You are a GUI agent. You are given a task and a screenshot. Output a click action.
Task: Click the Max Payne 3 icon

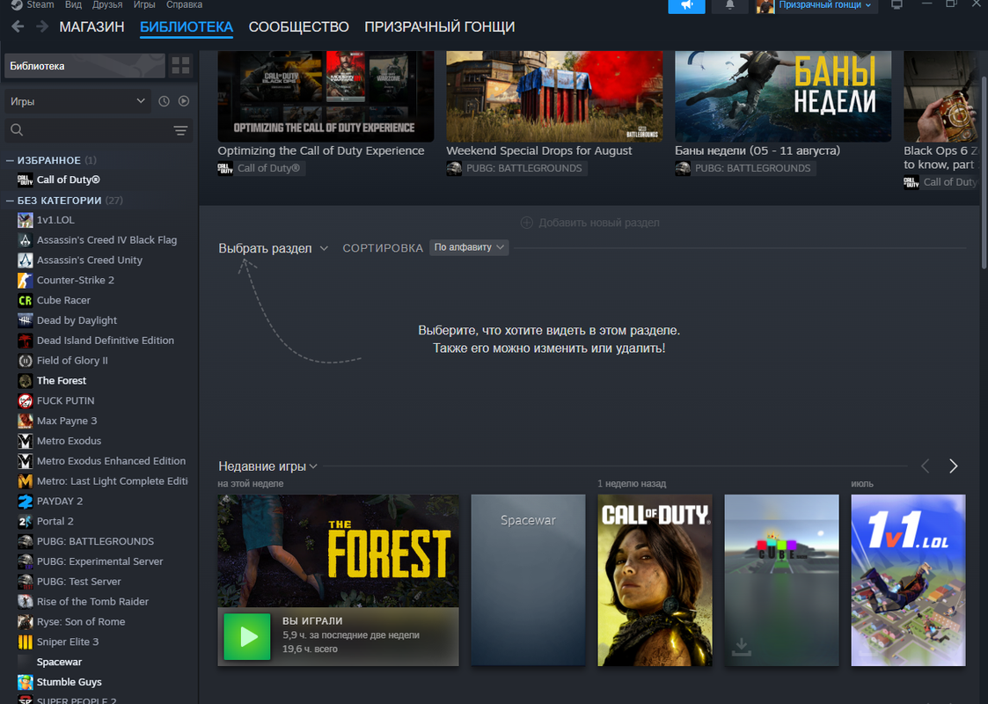pyautogui.click(x=26, y=421)
